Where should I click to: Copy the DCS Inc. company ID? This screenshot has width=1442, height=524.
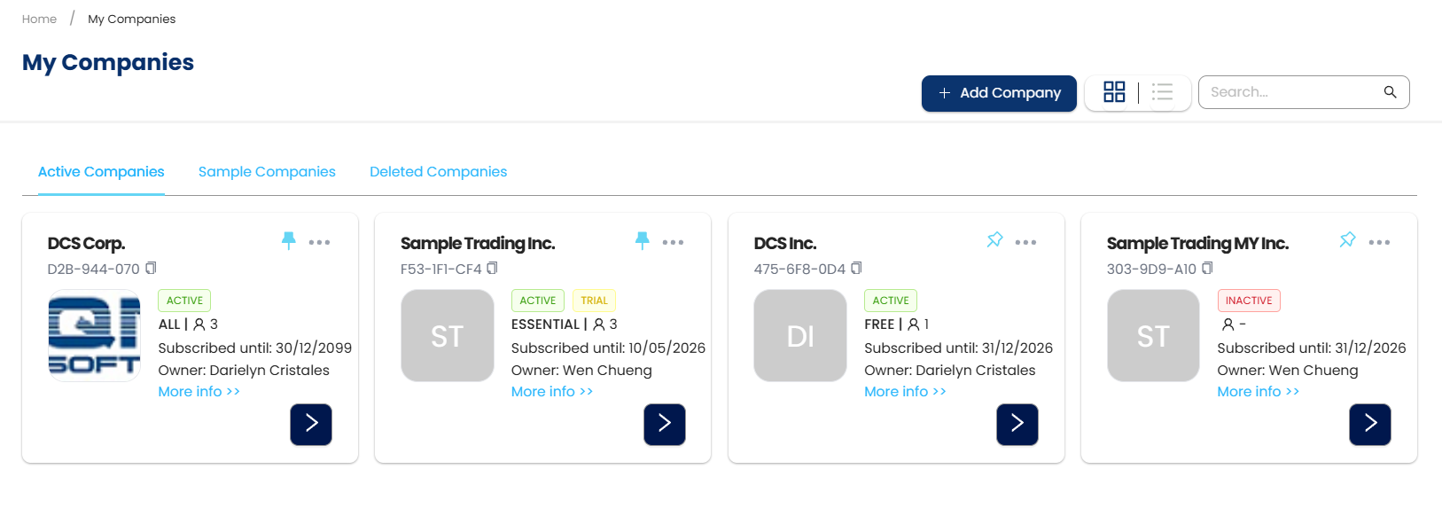[856, 268]
